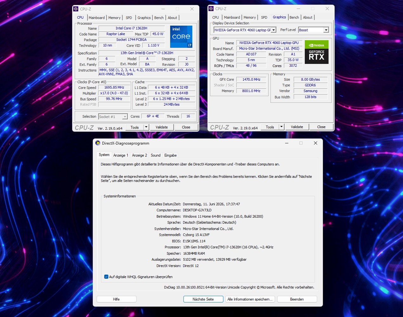
Task: Click the Beenden button in DxDiag
Action: click(297, 299)
